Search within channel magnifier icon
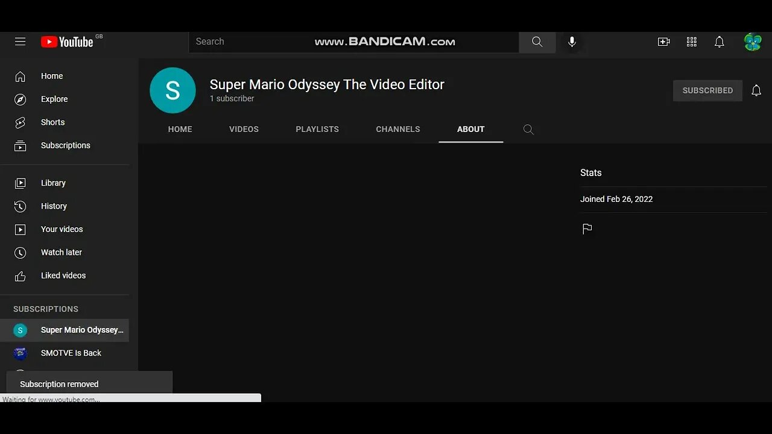Viewport: 772px width, 434px height. click(528, 129)
